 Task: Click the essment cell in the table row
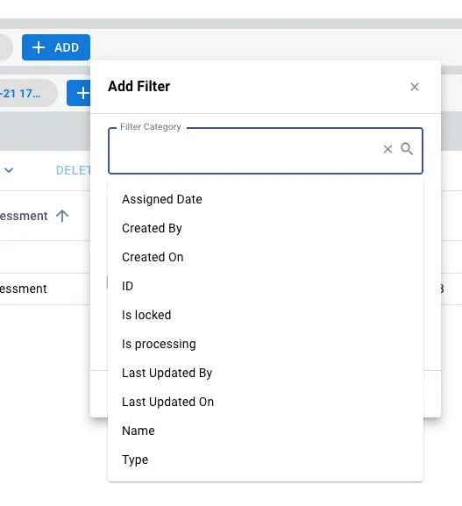pos(24,289)
